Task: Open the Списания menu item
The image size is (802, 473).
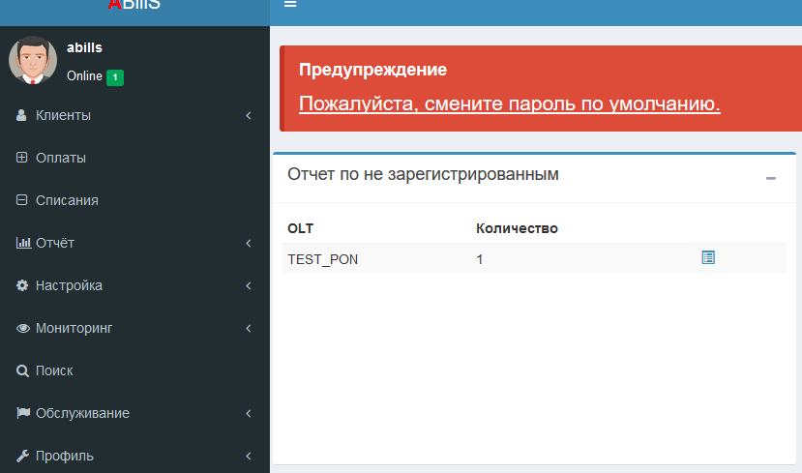Action: [x=67, y=200]
